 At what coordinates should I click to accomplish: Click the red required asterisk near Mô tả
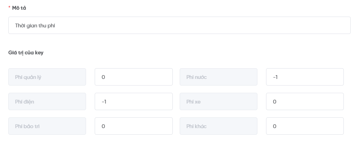tap(9, 8)
